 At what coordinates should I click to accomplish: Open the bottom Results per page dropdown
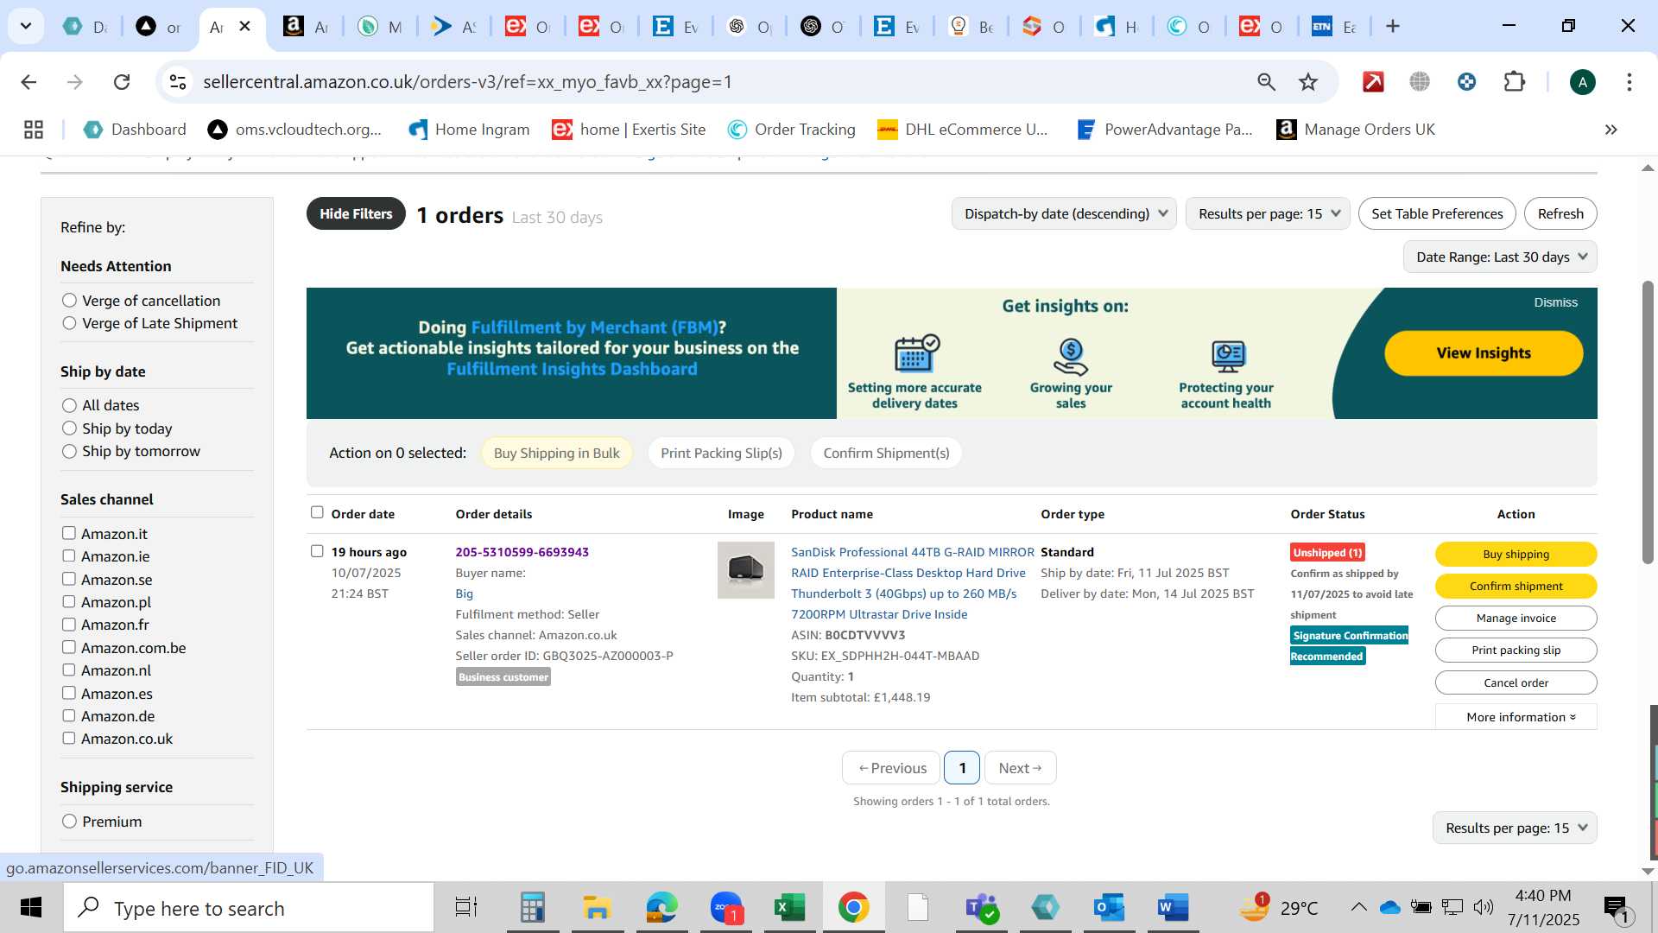tap(1515, 828)
